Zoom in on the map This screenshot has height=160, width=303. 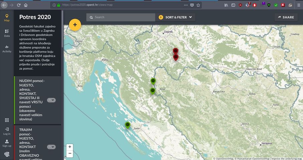coord(69,147)
